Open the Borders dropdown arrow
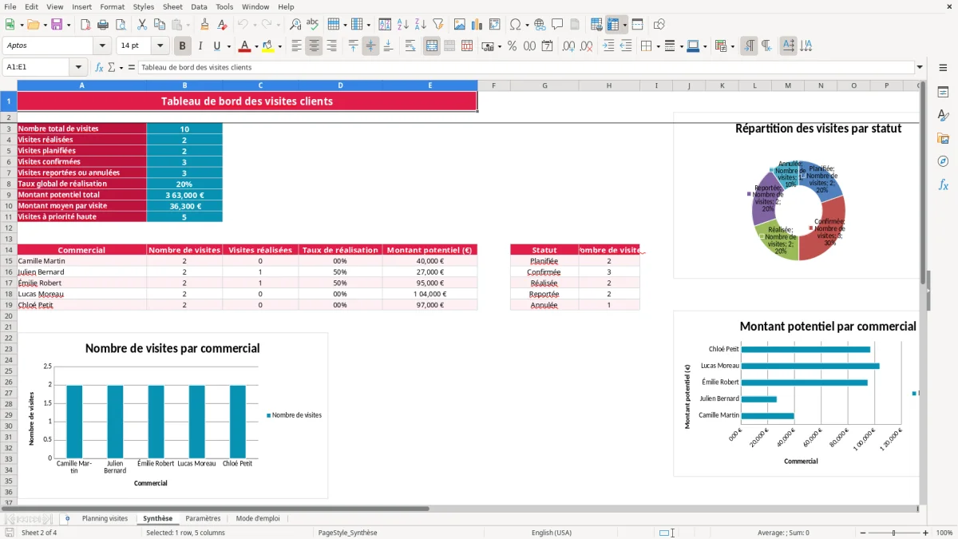The height and width of the screenshot is (539, 958). tap(658, 46)
